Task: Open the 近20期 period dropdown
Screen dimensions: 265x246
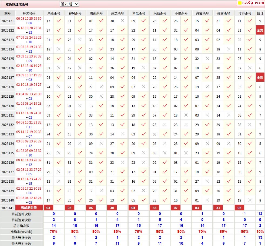Action: tap(69, 4)
